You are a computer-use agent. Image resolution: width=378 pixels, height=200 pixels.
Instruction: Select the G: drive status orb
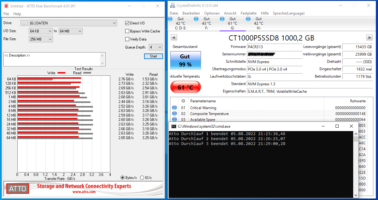[x=222, y=19]
